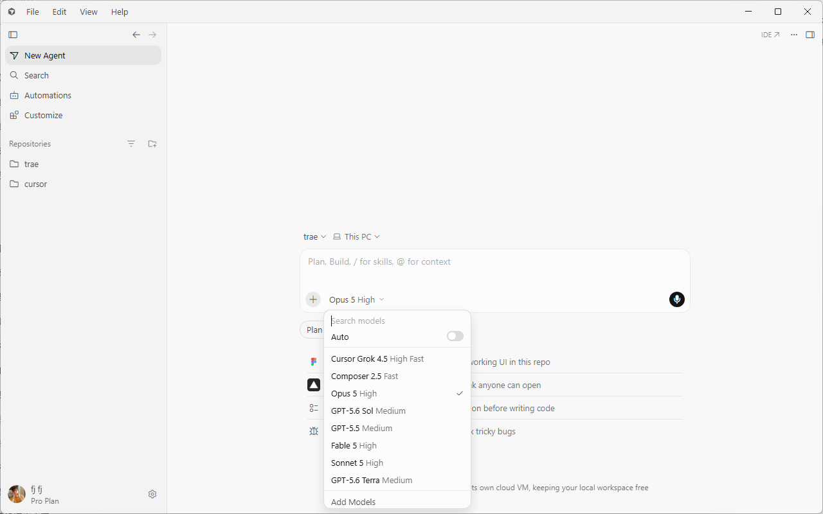Screen dimensions: 823x514
Task: Close the Cursor window
Action: 808,12
